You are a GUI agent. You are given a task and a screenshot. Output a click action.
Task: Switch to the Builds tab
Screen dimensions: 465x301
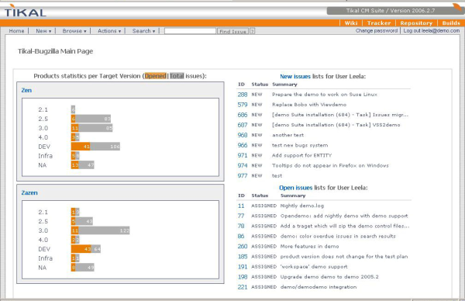click(x=451, y=22)
